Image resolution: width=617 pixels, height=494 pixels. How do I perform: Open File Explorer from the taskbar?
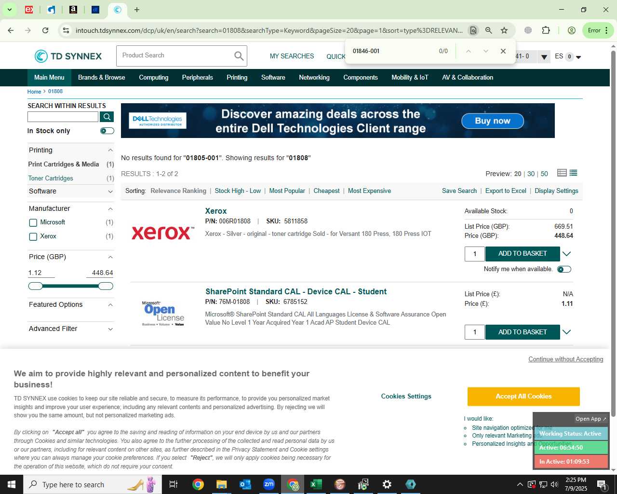(x=222, y=484)
